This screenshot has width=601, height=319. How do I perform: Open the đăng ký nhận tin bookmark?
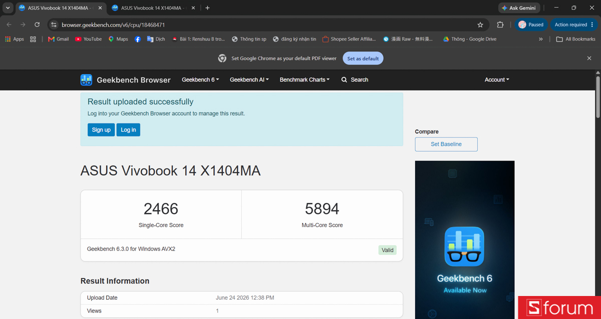pos(294,39)
